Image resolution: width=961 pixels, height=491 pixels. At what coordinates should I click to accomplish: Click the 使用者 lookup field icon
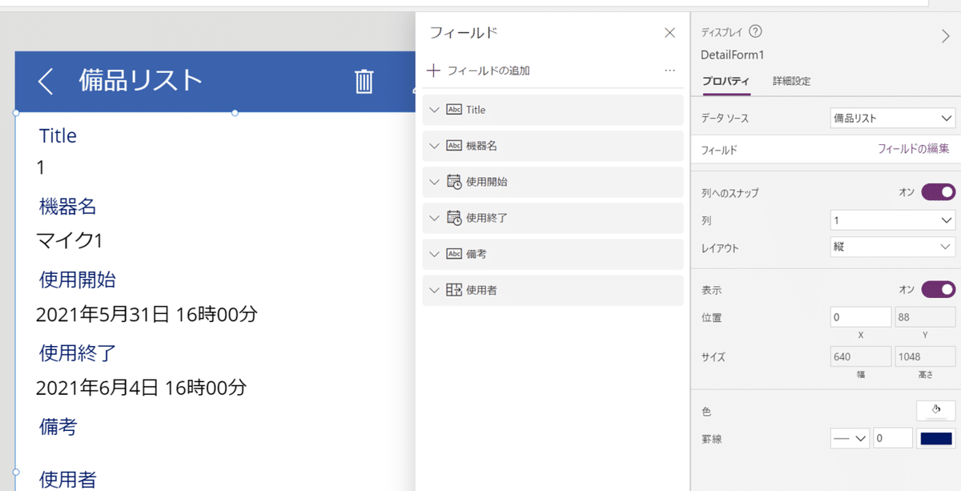(454, 290)
